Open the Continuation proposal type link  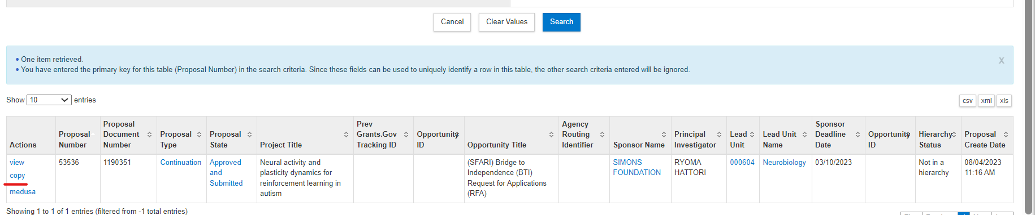tap(181, 162)
